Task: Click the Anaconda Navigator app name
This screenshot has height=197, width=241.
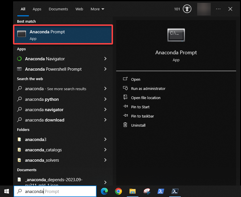Action: (45, 59)
